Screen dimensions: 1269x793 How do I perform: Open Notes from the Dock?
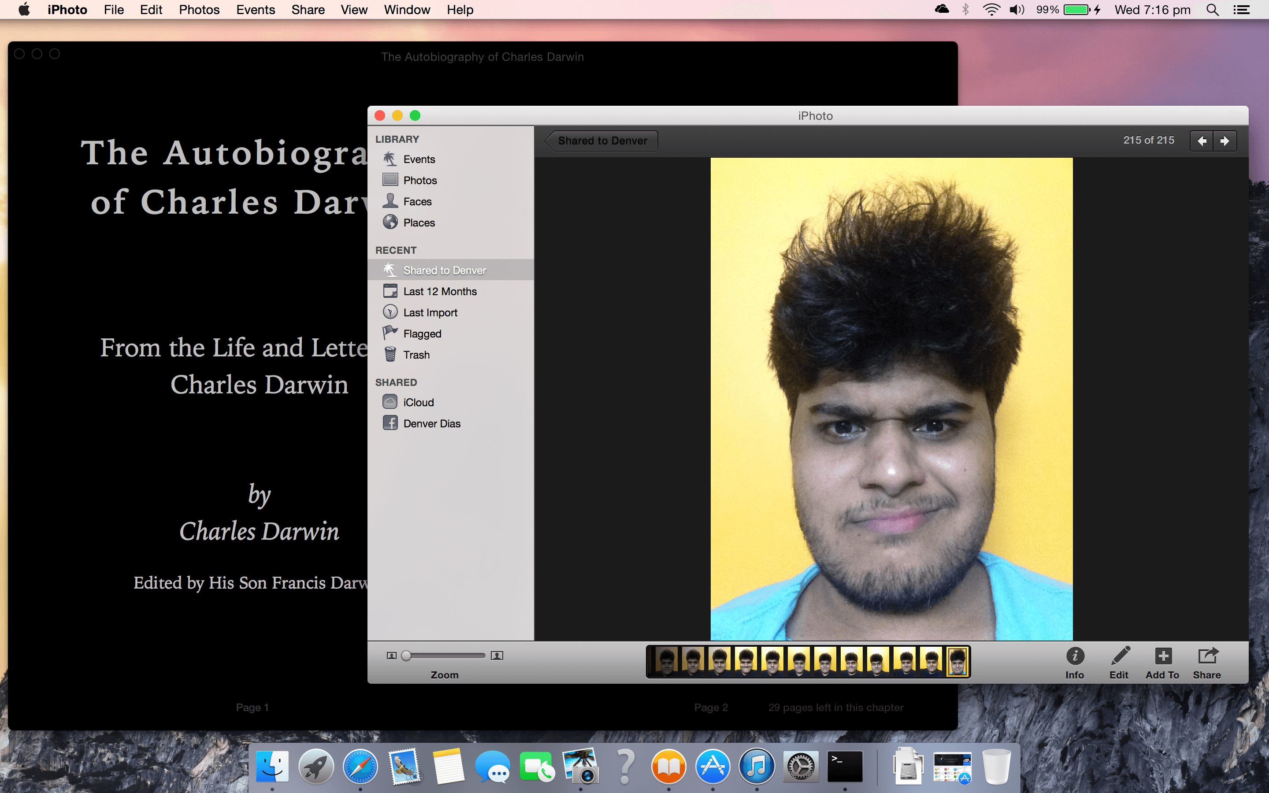tap(449, 767)
